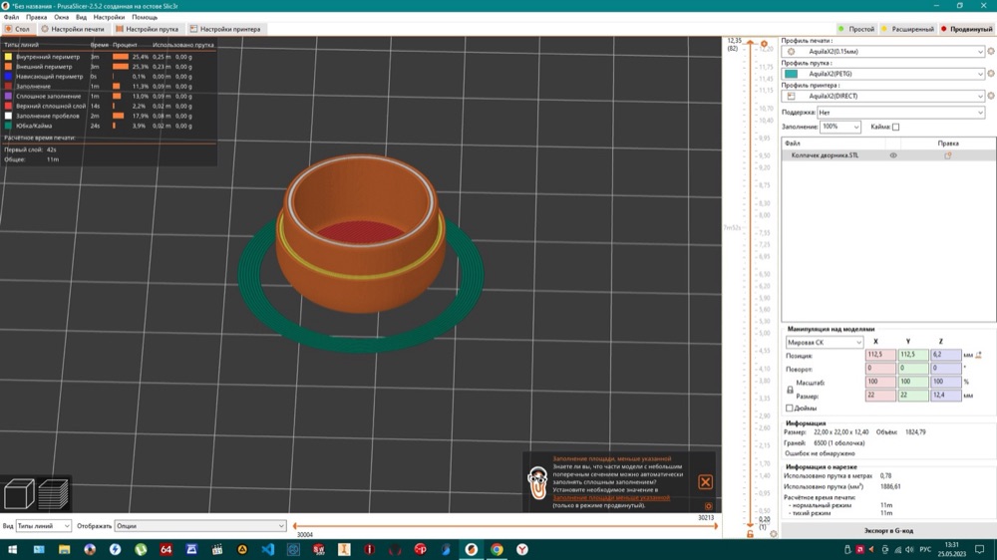Toggle the vertical slider lock icon
Viewport: 997px width, 560px height.
[x=751, y=534]
